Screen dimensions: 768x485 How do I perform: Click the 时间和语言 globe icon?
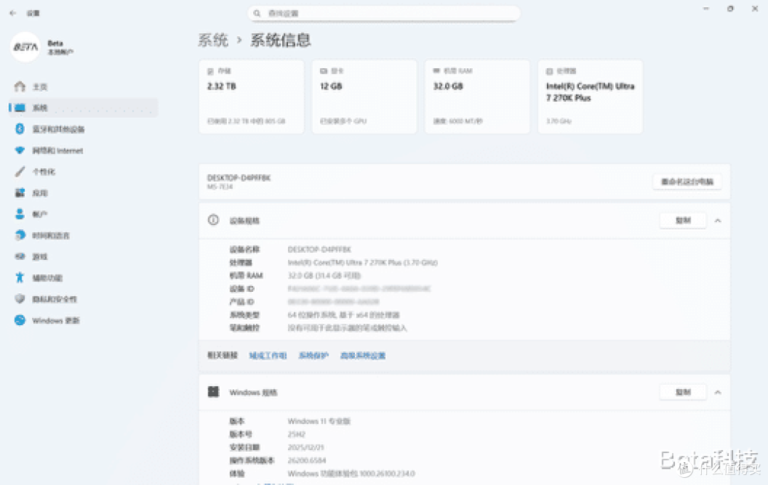coord(20,235)
